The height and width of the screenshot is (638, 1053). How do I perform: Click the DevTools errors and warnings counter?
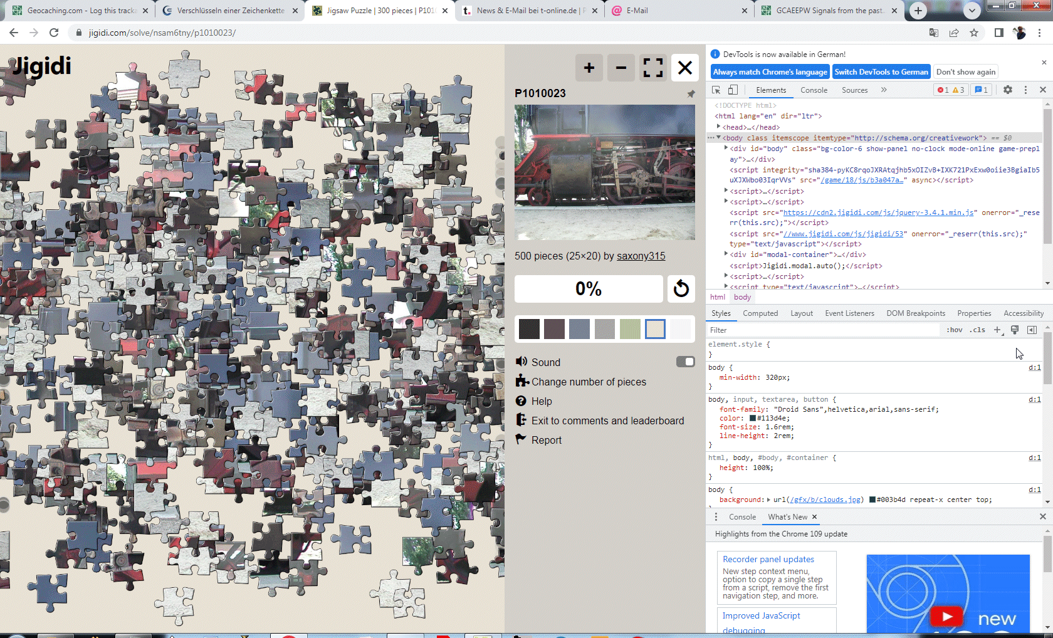pyautogui.click(x=951, y=90)
